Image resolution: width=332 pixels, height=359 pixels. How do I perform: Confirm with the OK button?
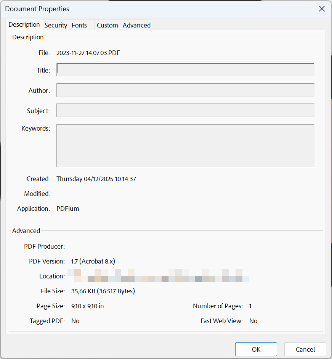click(256, 349)
